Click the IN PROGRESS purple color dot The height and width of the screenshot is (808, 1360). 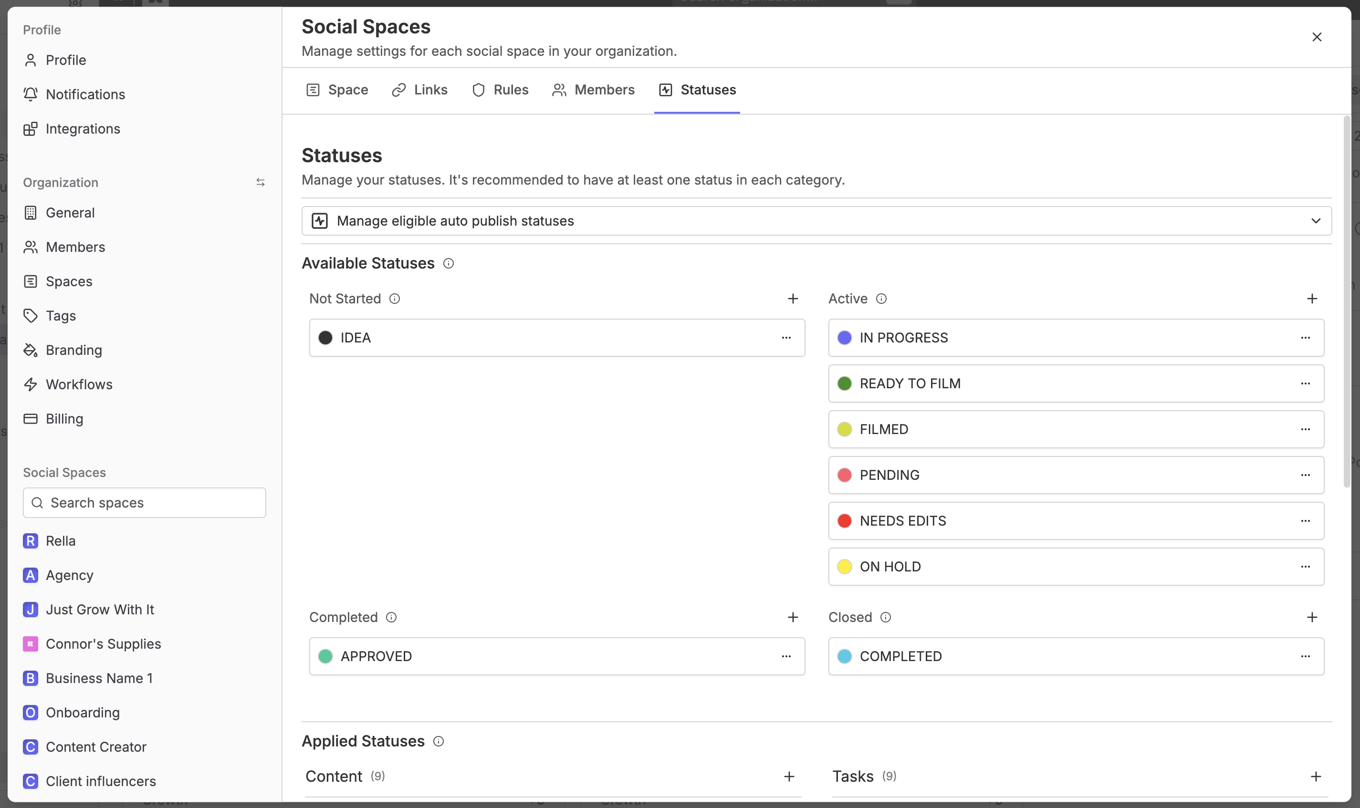(844, 338)
